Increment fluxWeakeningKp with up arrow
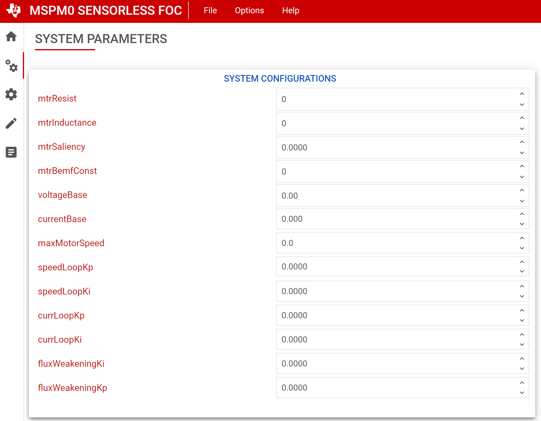 pos(522,383)
